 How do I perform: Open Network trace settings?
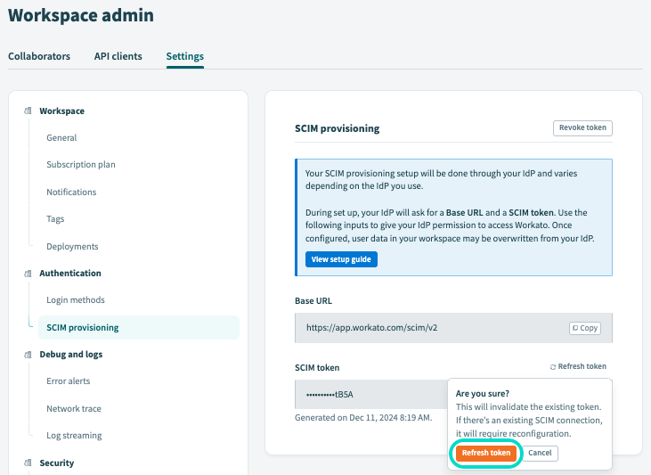click(x=74, y=408)
